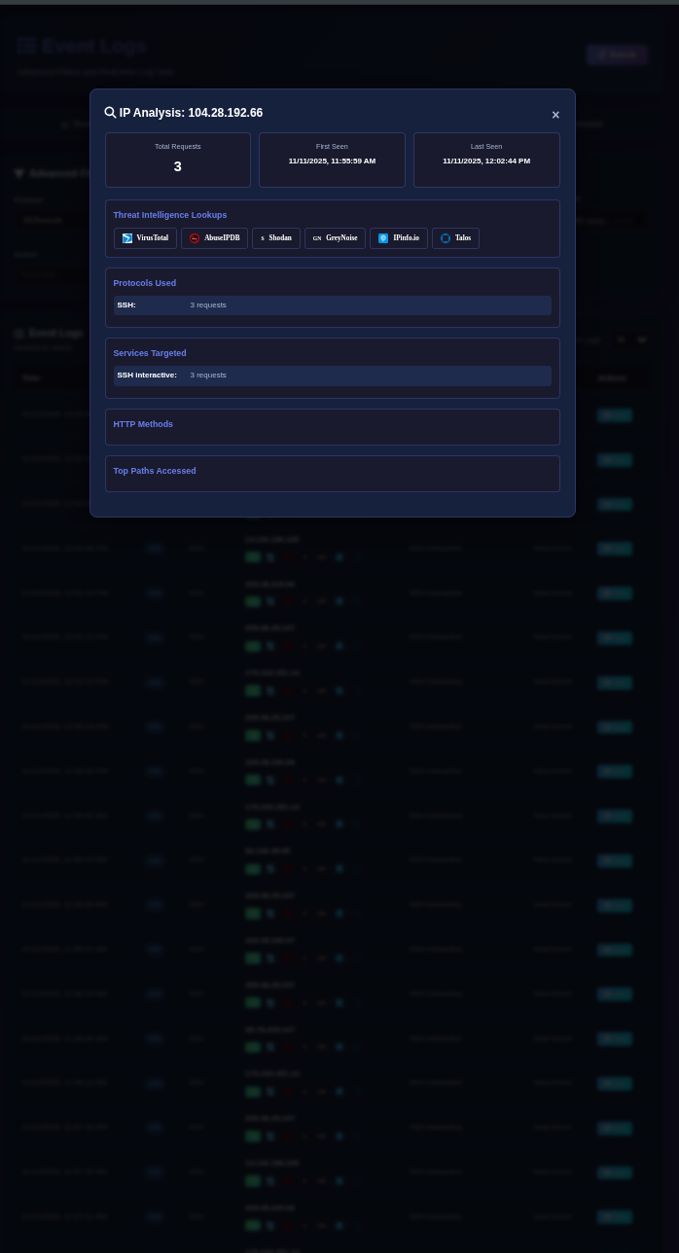Viewport: 679px width, 1253px height.
Task: Click the IP address 104.28.192.66 in title
Action: click(225, 113)
